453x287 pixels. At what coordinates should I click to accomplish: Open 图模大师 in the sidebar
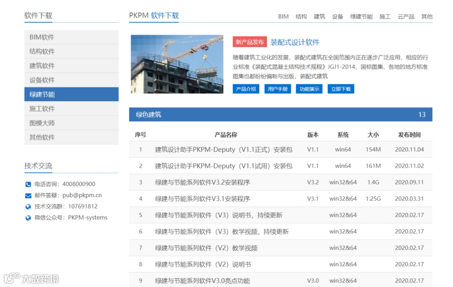71,123
